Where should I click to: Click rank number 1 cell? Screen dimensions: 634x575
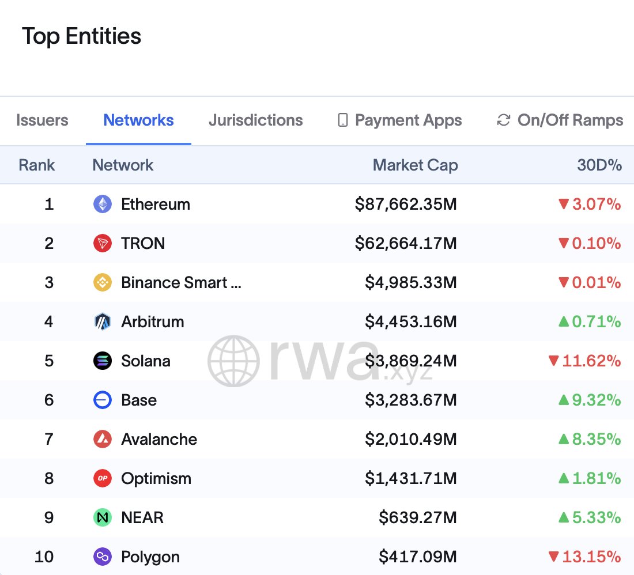pos(49,204)
